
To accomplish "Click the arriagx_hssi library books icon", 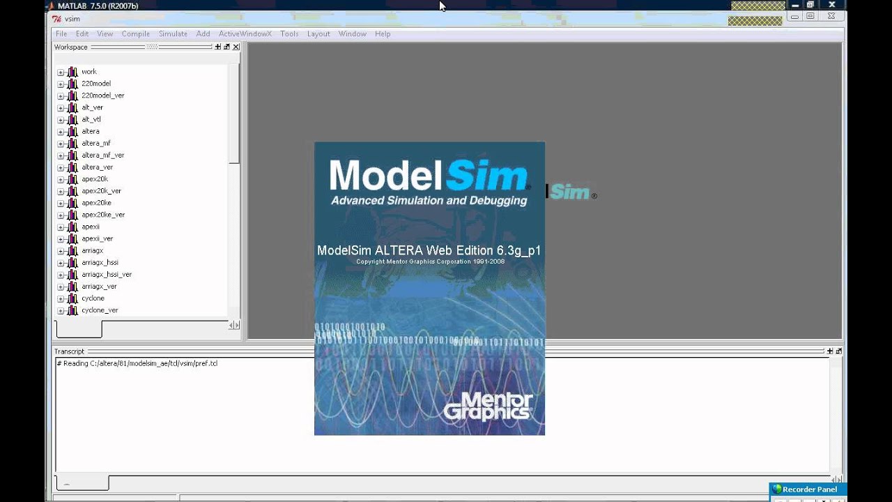I will click(72, 262).
